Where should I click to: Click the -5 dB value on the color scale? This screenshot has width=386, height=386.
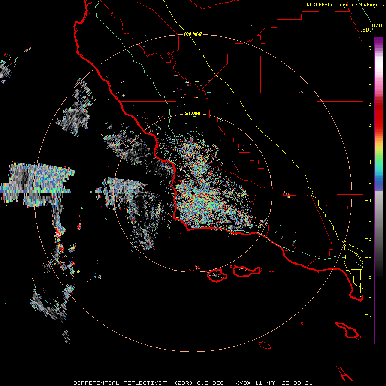click(368, 277)
